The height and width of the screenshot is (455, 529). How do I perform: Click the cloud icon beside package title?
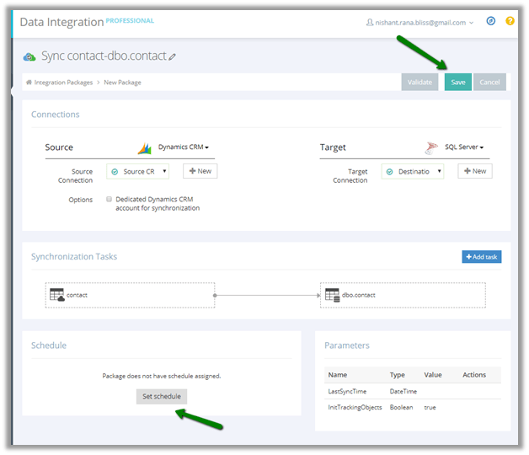click(x=29, y=56)
